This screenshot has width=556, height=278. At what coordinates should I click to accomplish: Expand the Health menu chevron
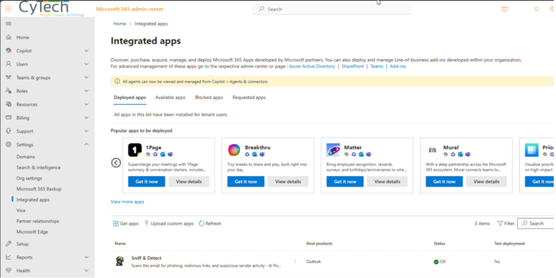point(86,270)
